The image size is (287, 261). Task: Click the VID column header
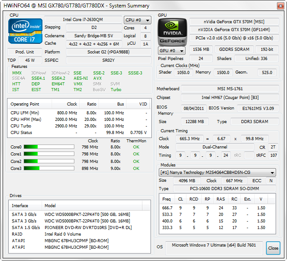point(138,104)
